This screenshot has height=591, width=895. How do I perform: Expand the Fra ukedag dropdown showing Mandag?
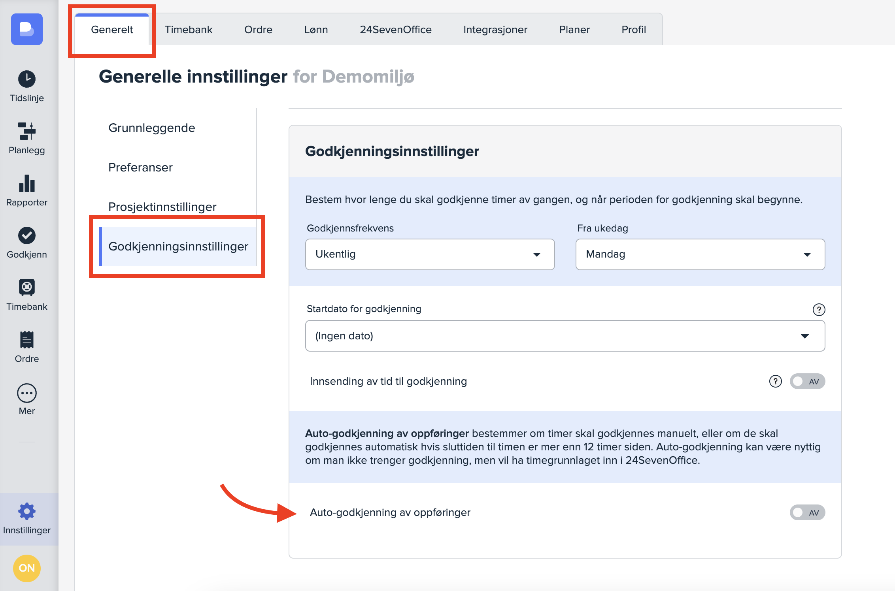700,254
